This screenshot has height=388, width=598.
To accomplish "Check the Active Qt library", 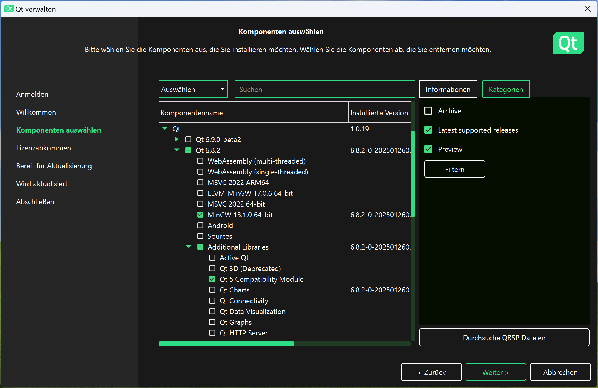I will coord(212,258).
